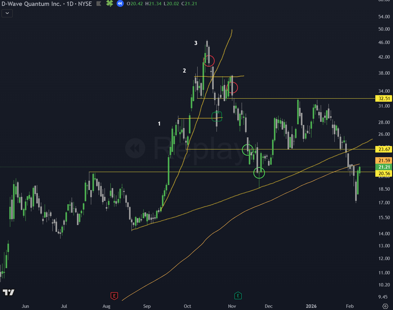Select the text label 3 above the peak
The height and width of the screenshot is (310, 393).
point(196,43)
